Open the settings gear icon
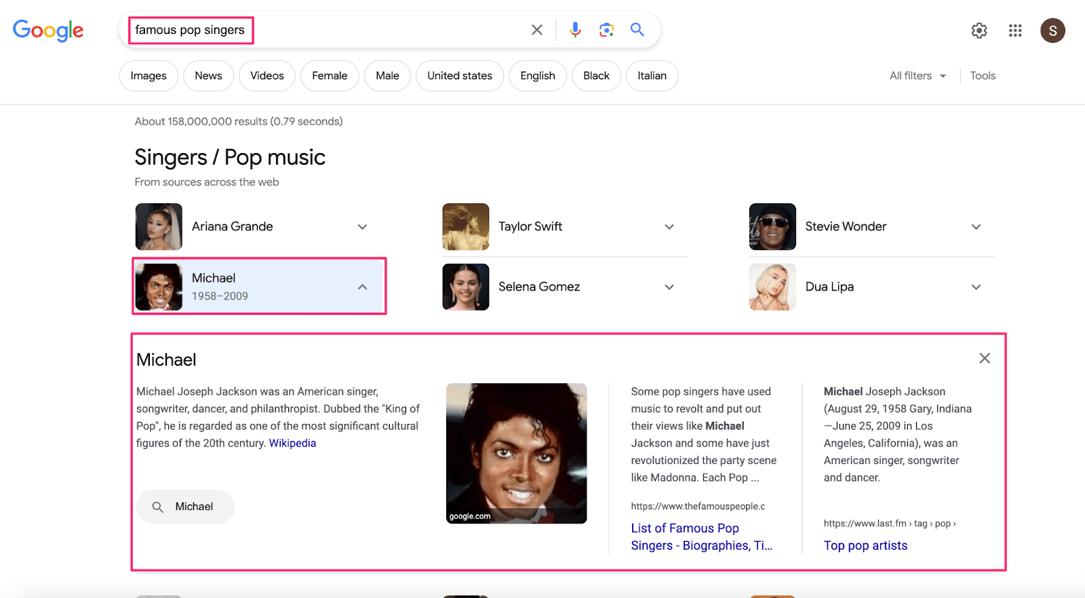Screen dimensions: 1085x598 point(979,30)
